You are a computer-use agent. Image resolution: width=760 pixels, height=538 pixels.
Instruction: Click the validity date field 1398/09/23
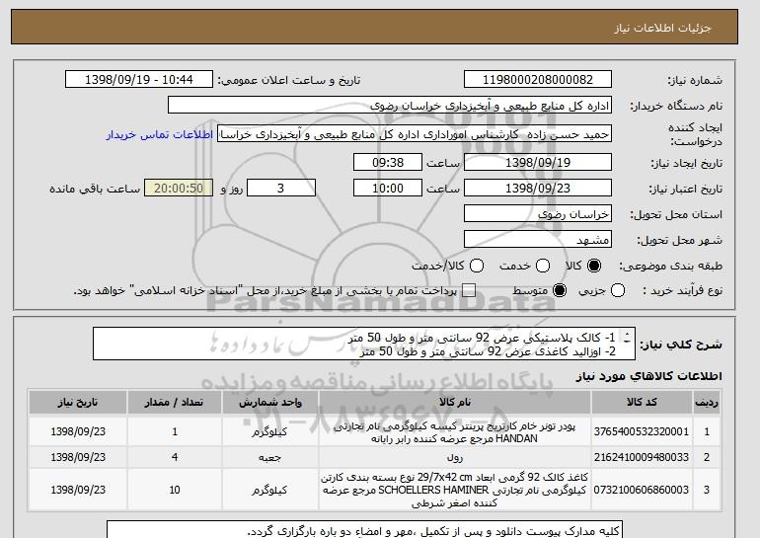(x=538, y=189)
